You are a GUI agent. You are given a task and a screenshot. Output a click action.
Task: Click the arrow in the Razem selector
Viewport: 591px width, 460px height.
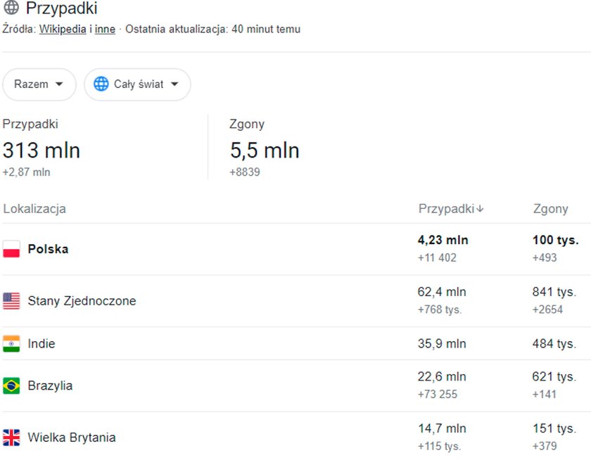point(59,84)
